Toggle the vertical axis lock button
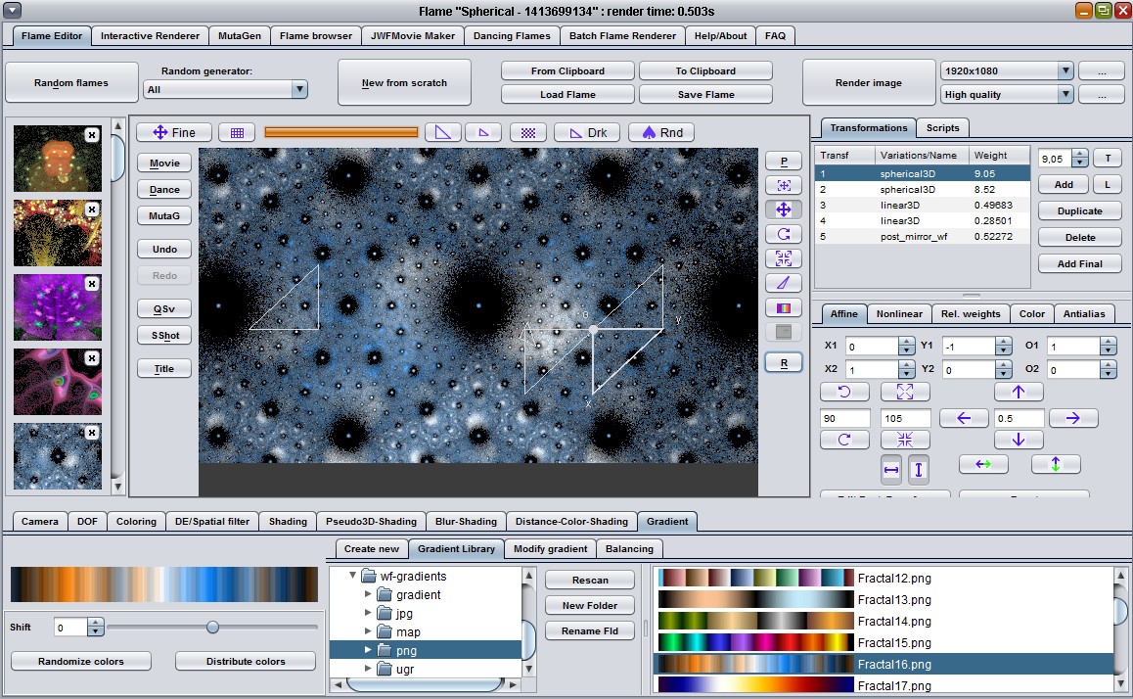This screenshot has width=1133, height=699. click(918, 470)
